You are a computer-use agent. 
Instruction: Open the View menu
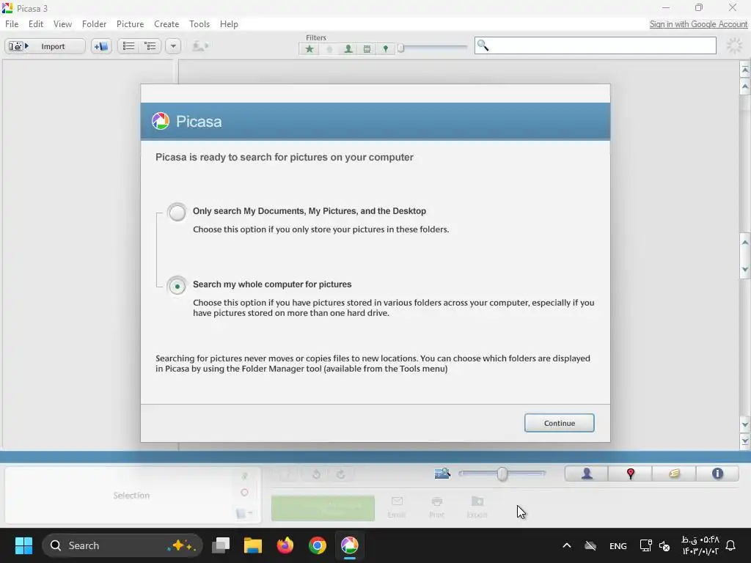point(62,24)
